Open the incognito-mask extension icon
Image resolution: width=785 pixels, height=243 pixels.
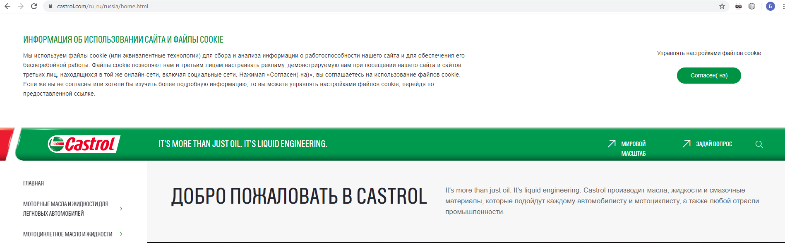(739, 6)
